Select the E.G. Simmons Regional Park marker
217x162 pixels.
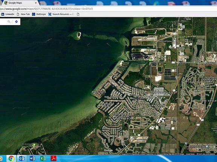pos(34,144)
